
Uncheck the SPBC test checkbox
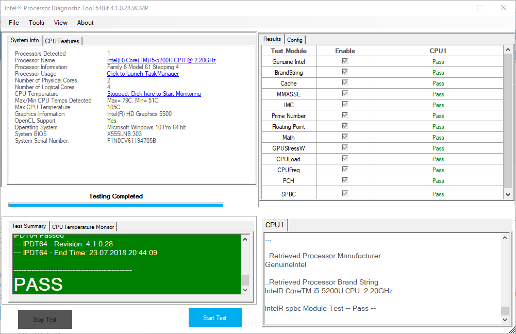pos(345,193)
